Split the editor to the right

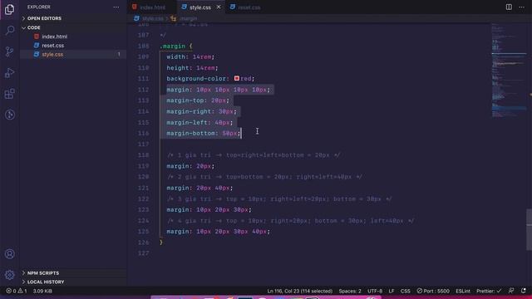click(x=509, y=7)
